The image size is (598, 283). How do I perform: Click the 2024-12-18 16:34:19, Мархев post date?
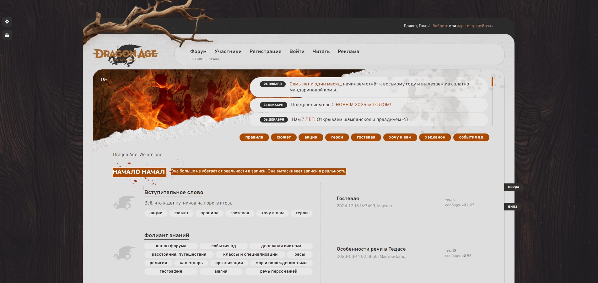364,206
